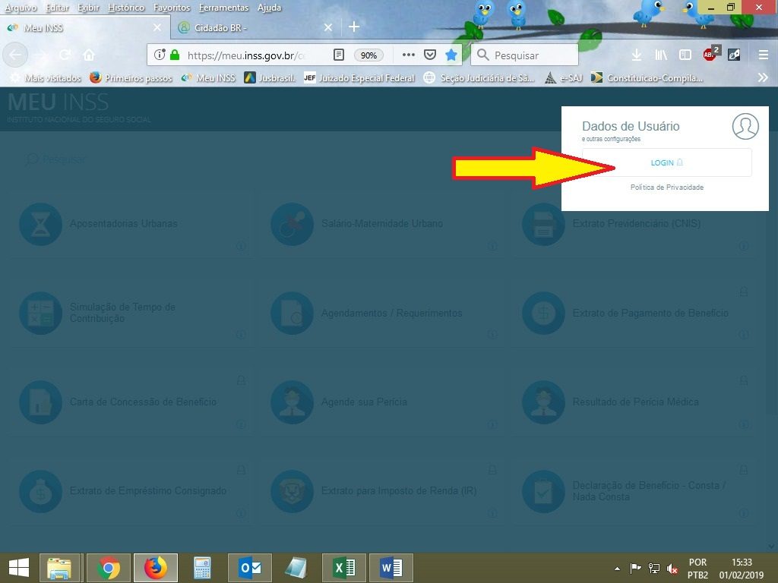Open page actions three-dots menu
Screen dimensions: 778x583
pos(408,55)
